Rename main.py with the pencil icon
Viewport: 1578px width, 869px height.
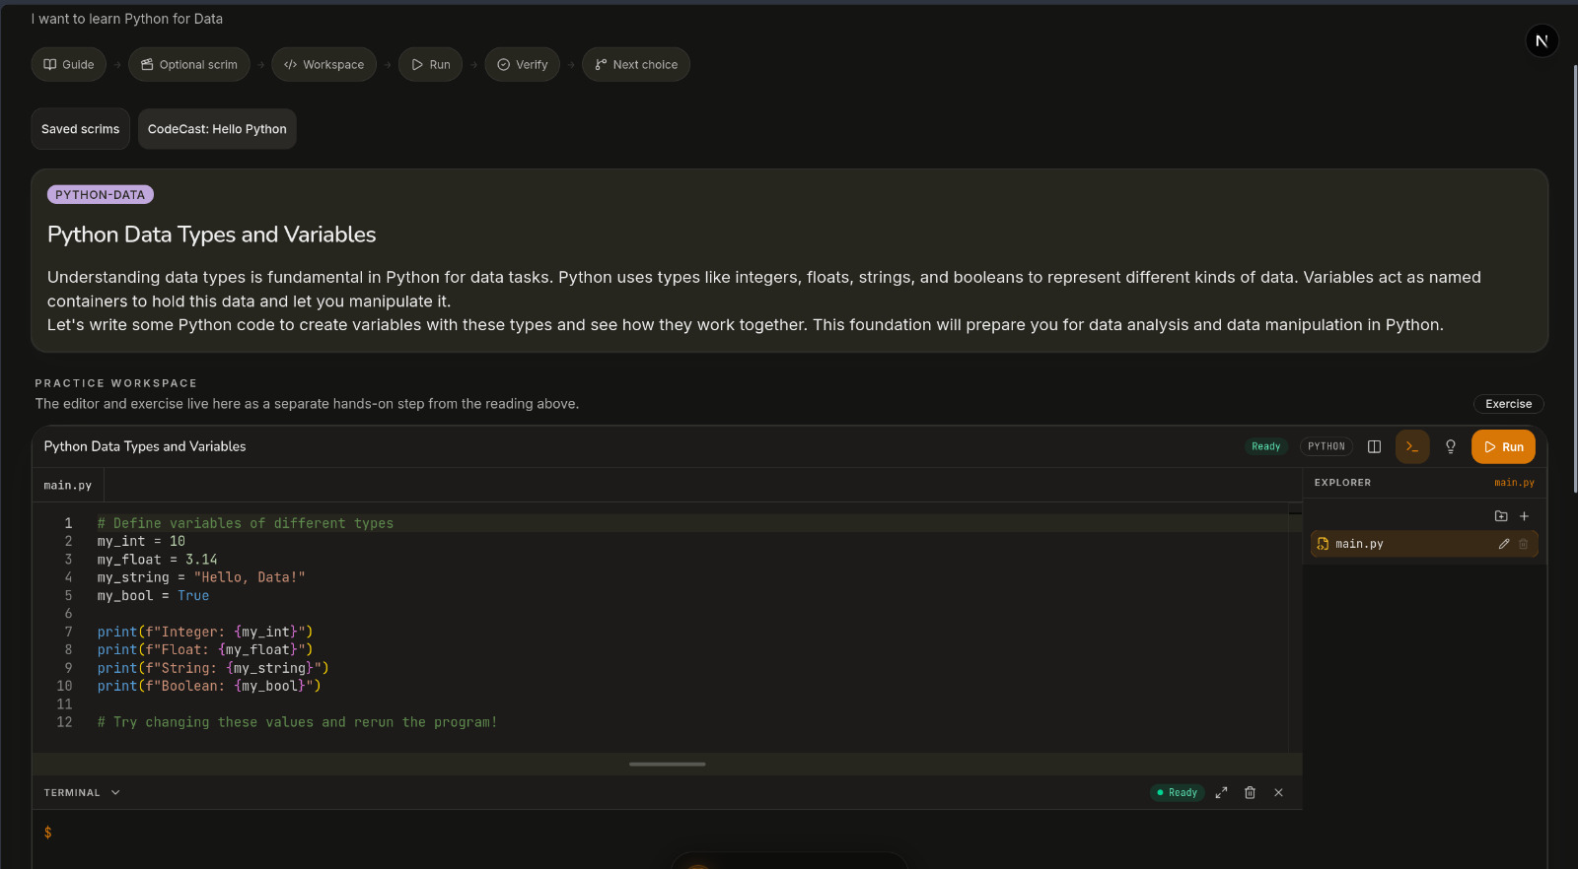pos(1504,544)
